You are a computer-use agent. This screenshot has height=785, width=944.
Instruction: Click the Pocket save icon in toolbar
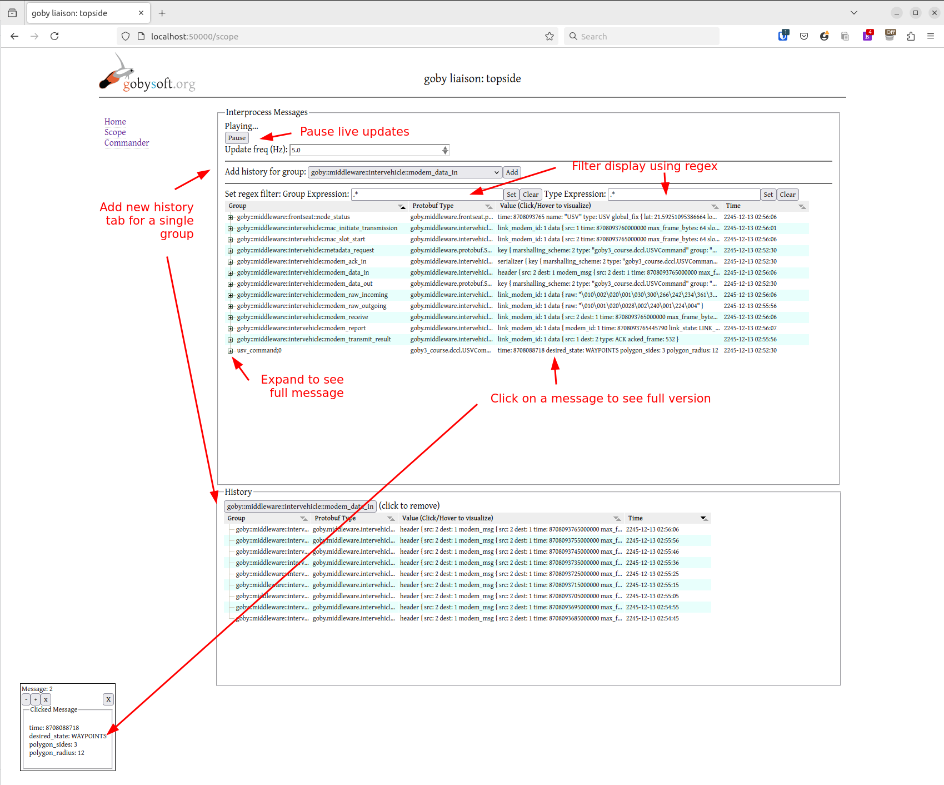pos(803,36)
